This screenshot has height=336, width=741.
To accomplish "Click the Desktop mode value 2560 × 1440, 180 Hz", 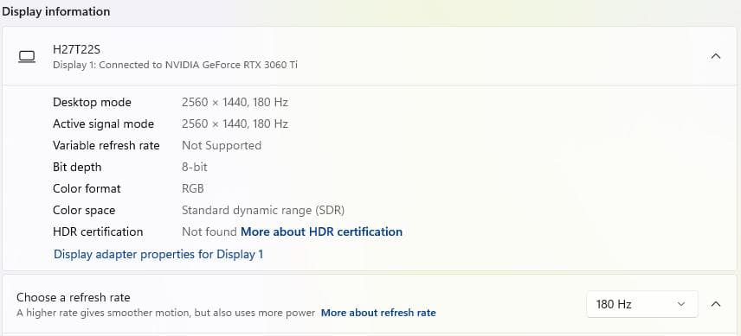I will coord(235,102).
